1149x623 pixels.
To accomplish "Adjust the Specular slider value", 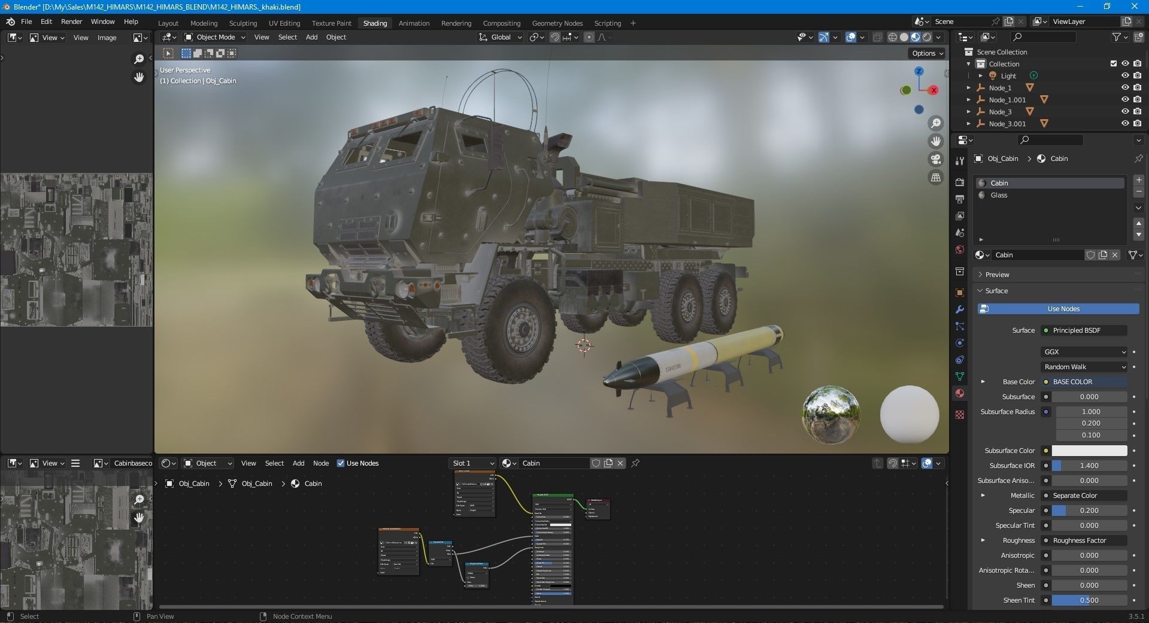I will coord(1089,510).
